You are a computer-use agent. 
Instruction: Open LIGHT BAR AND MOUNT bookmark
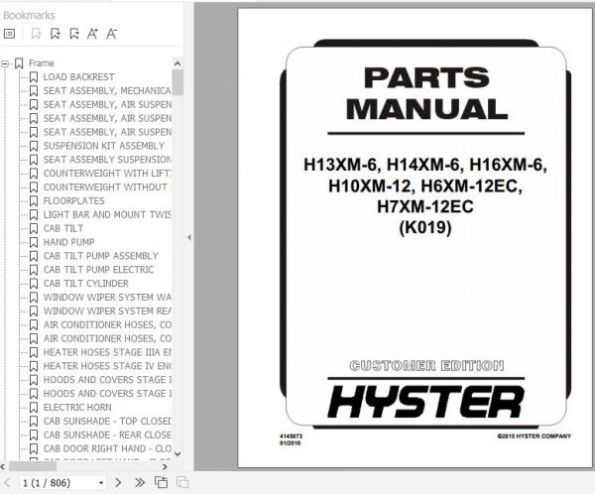point(107,214)
